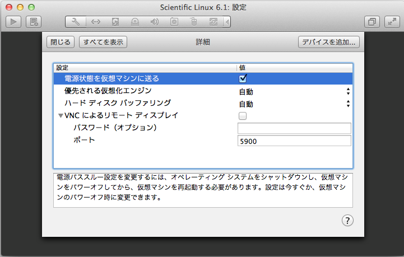Click the VNC パスワード input field
This screenshot has width=404, height=257.
294,128
